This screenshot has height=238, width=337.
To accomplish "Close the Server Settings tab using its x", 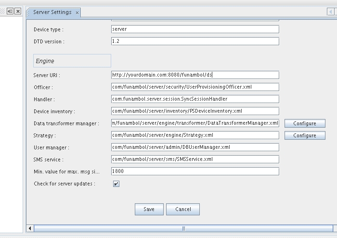I will (77, 13).
